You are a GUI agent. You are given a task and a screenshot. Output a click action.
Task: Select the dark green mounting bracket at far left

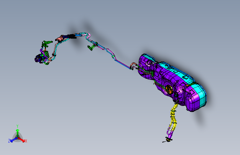click(47, 44)
